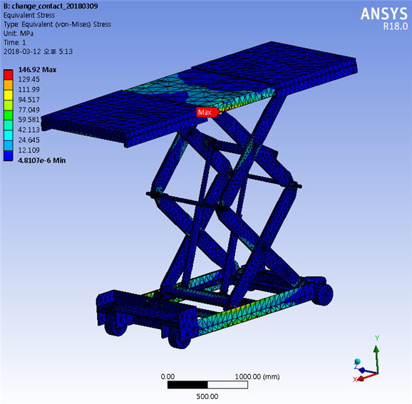This screenshot has height=404, width=412.
Task: Click the Time: 1 label
Action: [15, 42]
